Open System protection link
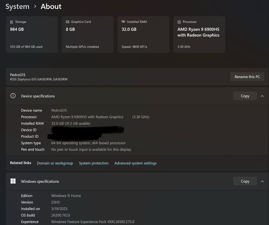Screen dimensions: 269x225 94,163
